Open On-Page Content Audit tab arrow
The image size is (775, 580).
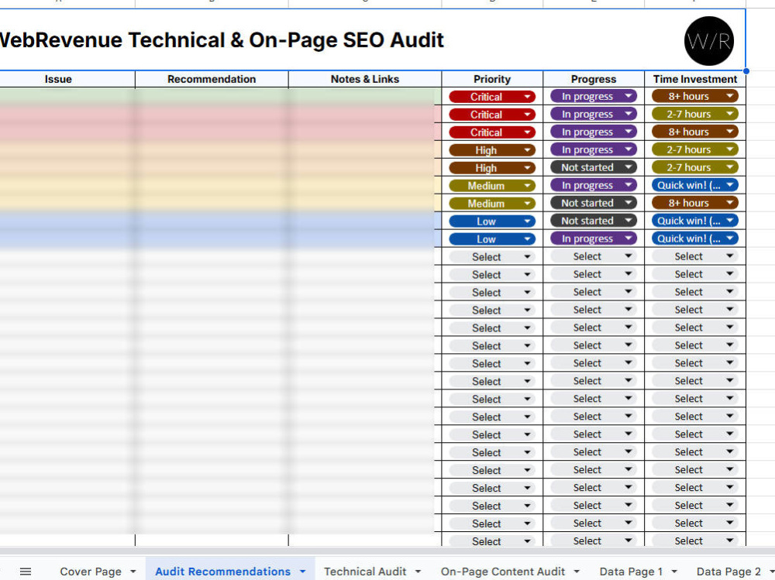[577, 571]
